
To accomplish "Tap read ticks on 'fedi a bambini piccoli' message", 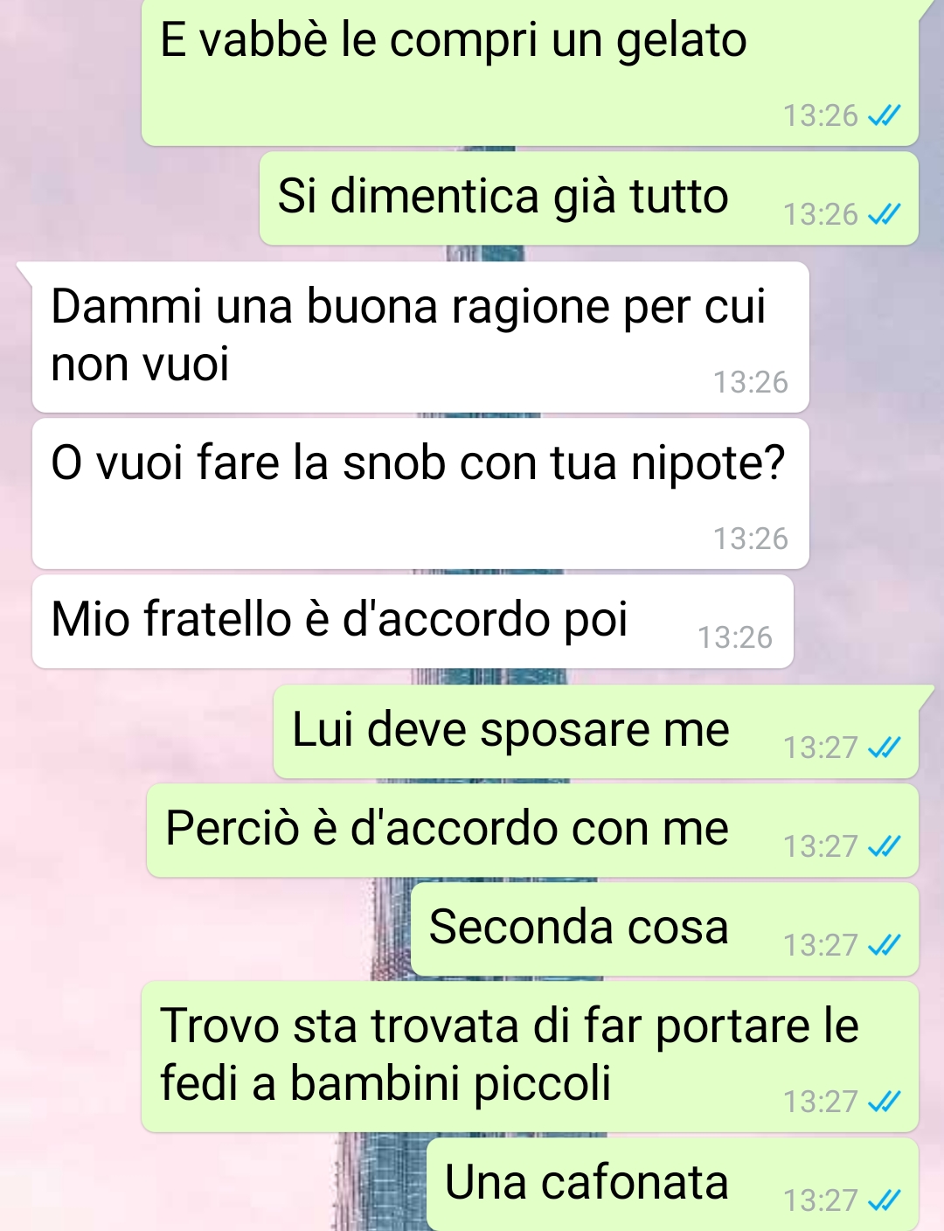I will point(884,1102).
